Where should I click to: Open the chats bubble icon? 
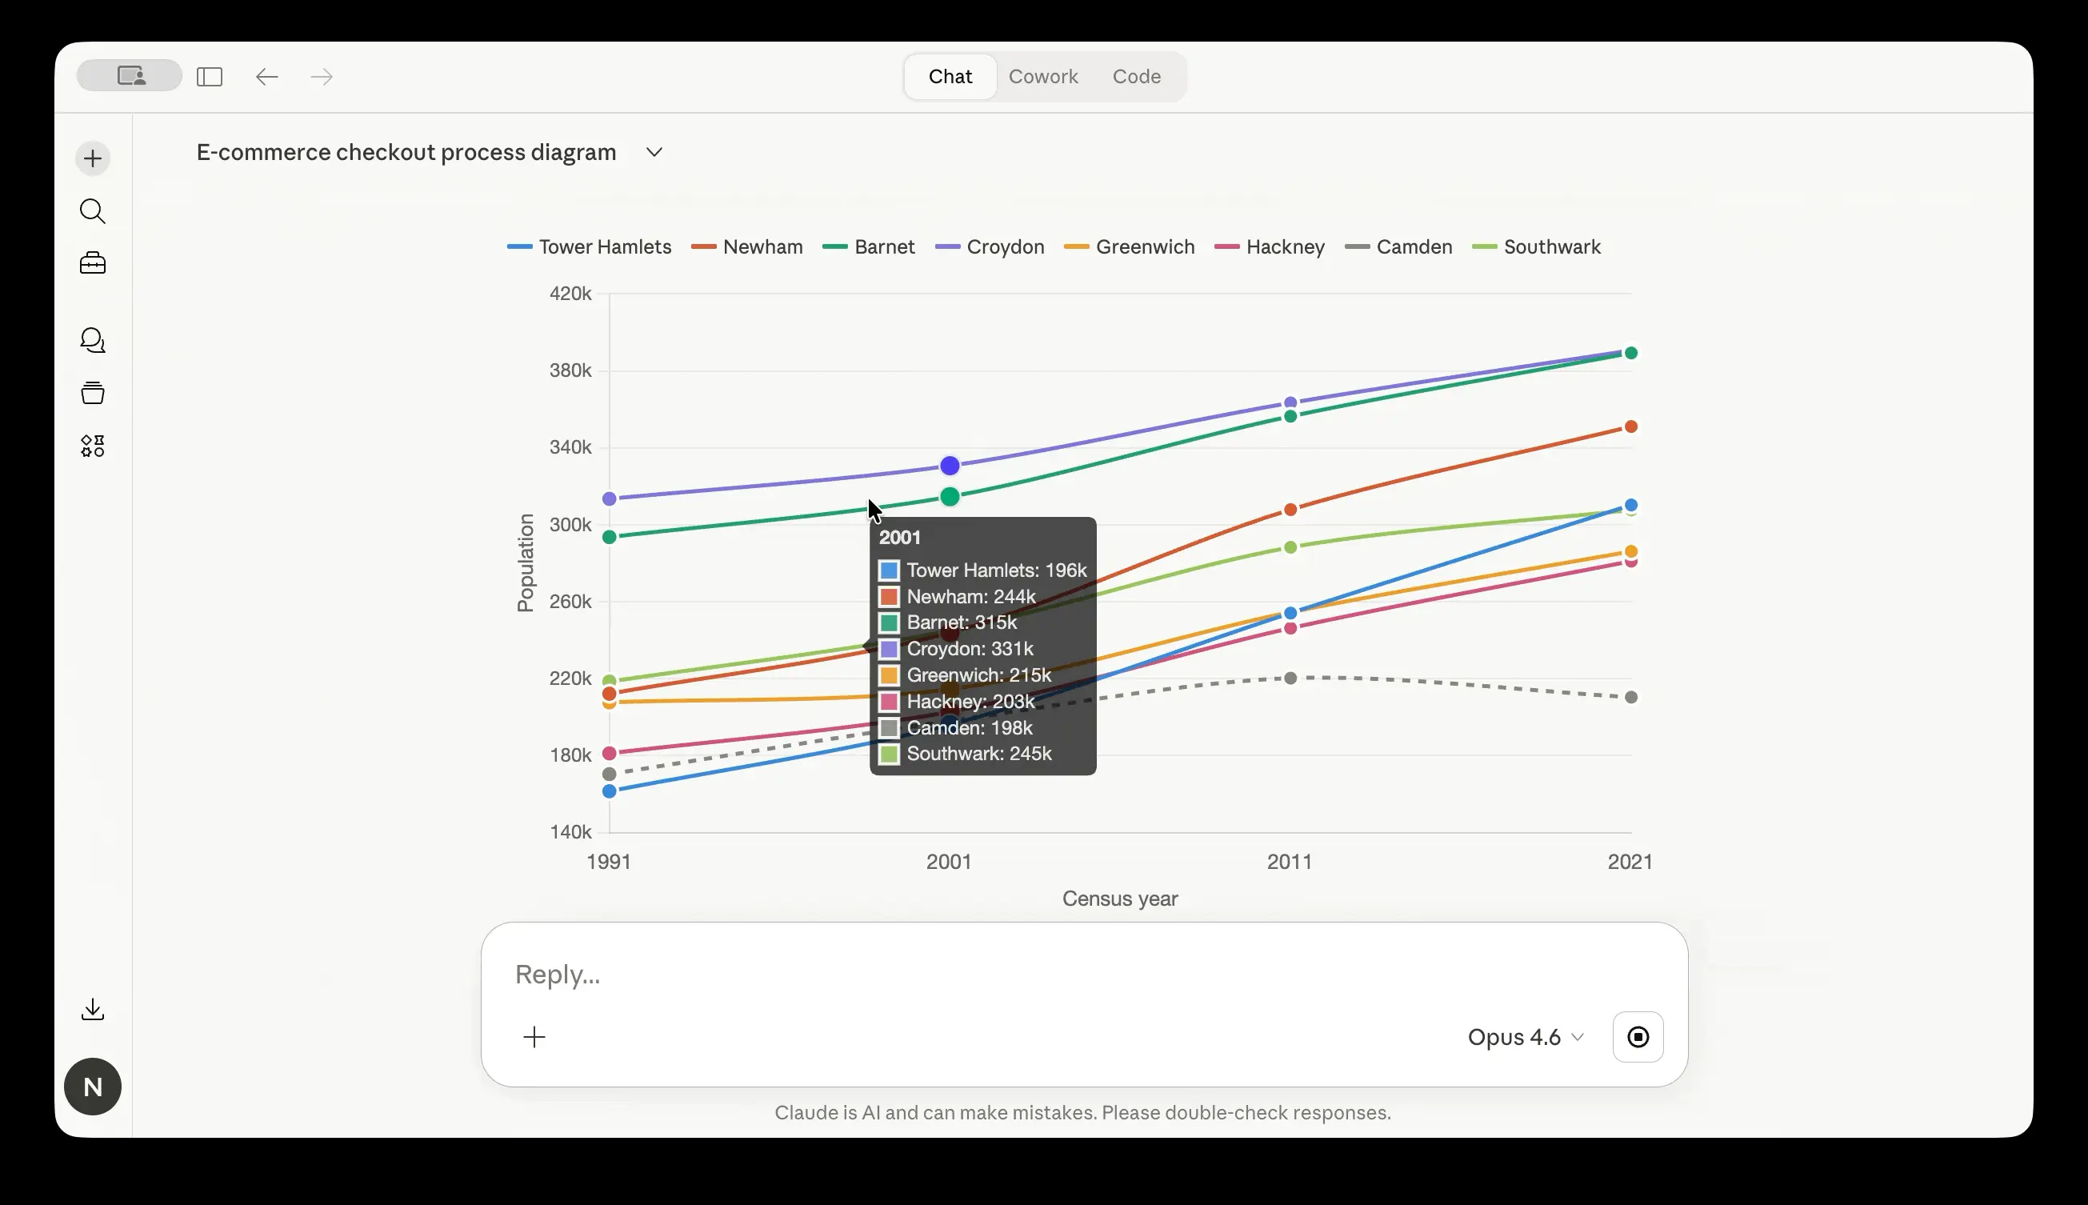pyautogui.click(x=93, y=340)
